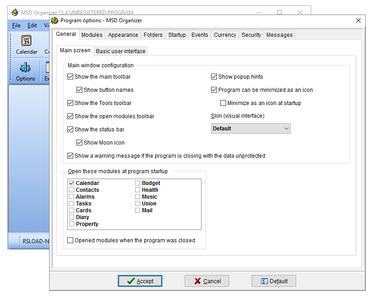
Task: Open the Edit menu in main window
Action: tap(32, 25)
